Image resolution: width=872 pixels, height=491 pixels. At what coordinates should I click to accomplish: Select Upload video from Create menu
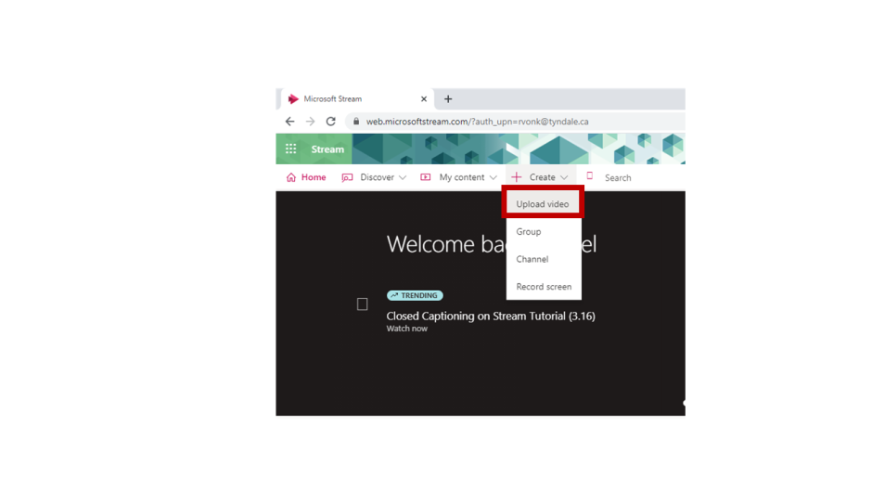tap(543, 204)
